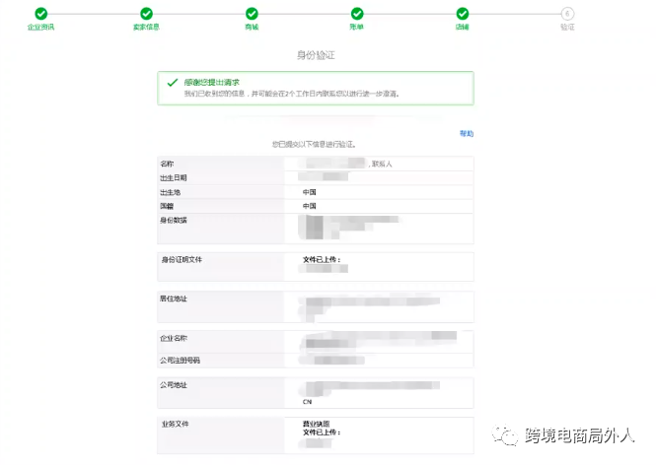656x465 pixels.
Task: Click the 出生日期 row label
Action: pyautogui.click(x=174, y=178)
